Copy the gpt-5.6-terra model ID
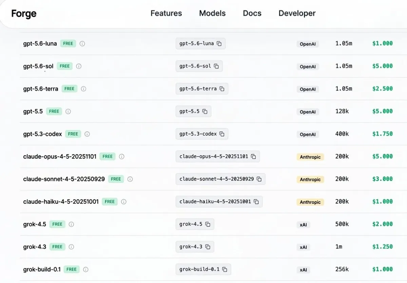 222,89
